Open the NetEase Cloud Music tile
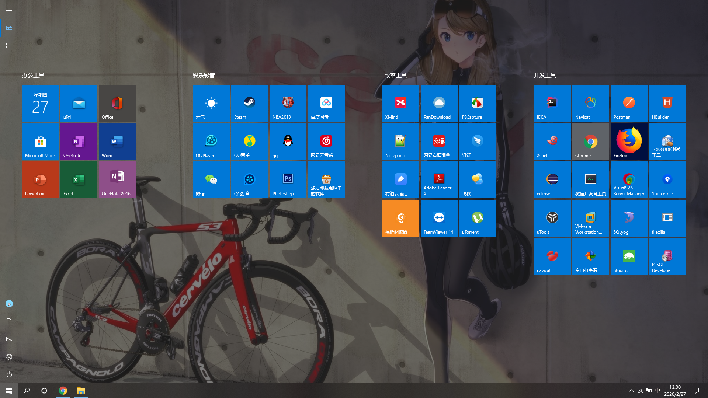This screenshot has height=398, width=708. [326, 142]
